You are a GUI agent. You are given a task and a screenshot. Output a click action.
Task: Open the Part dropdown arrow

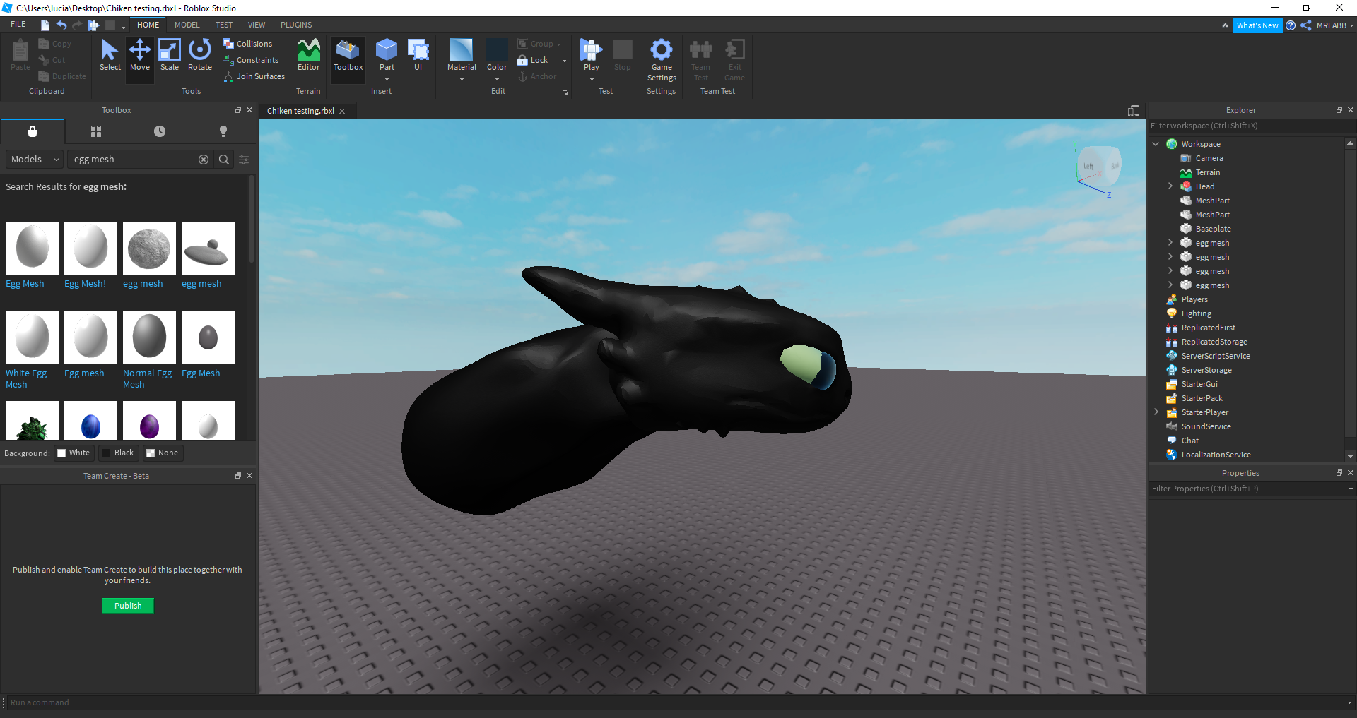(x=387, y=80)
